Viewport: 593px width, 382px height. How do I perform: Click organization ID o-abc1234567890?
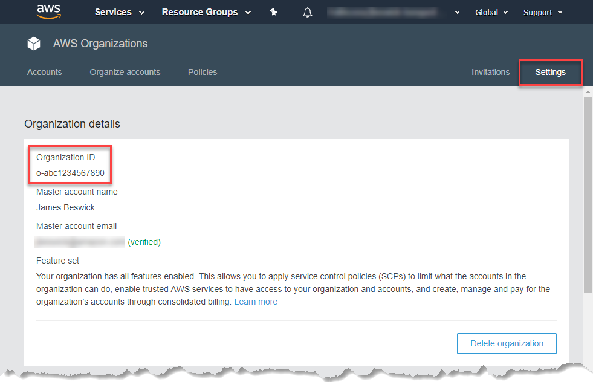pyautogui.click(x=70, y=173)
